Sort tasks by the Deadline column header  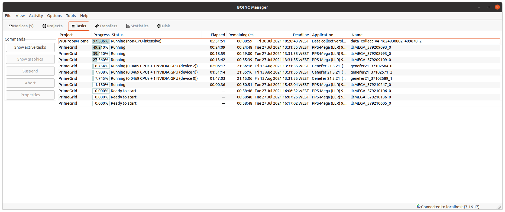[x=300, y=35]
